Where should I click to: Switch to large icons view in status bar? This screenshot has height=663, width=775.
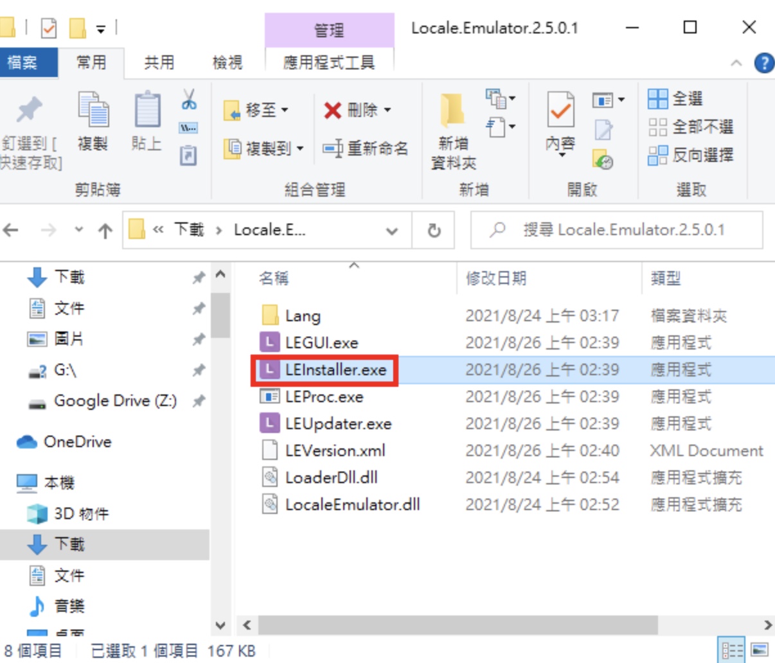point(760,650)
